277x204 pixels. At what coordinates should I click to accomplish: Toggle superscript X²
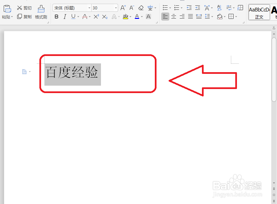(x=96, y=17)
